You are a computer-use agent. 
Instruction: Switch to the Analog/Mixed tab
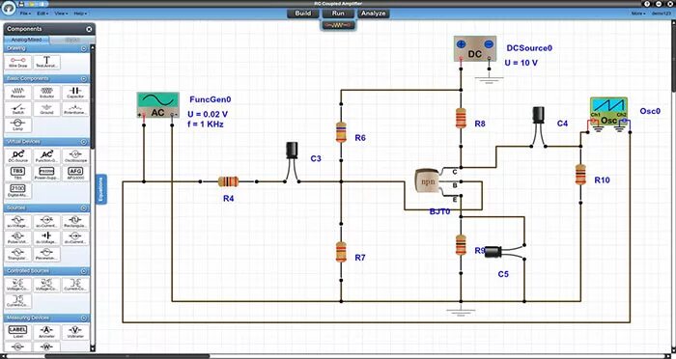click(27, 40)
